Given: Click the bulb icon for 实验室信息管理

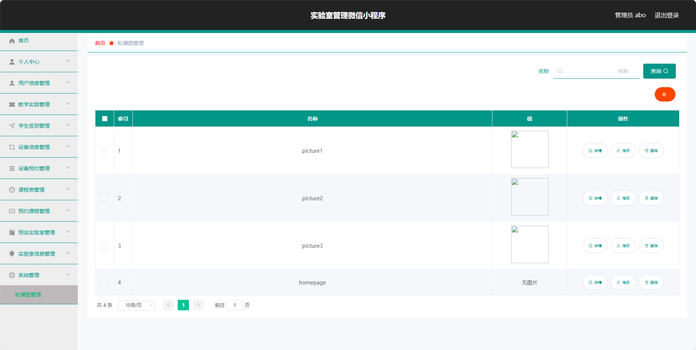Looking at the screenshot, I should 12,254.
